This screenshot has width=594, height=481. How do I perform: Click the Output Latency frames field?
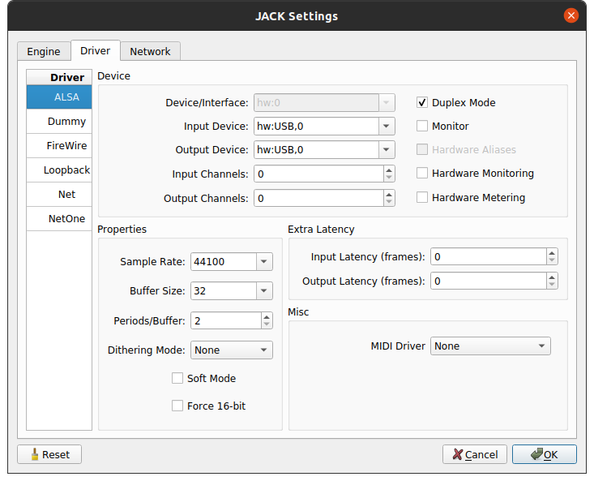coord(489,281)
